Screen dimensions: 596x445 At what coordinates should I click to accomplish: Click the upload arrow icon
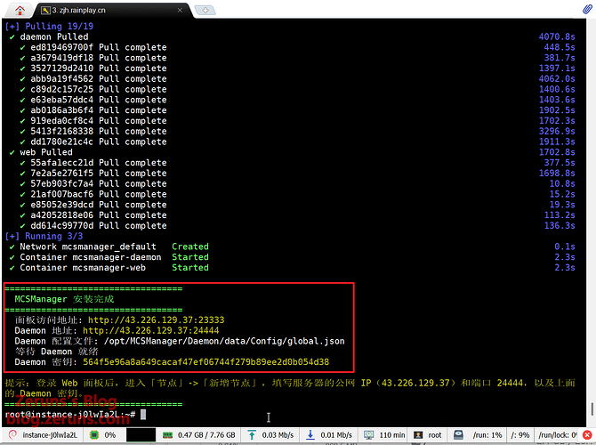(251, 434)
